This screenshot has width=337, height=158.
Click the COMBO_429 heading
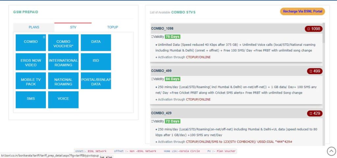(161, 113)
